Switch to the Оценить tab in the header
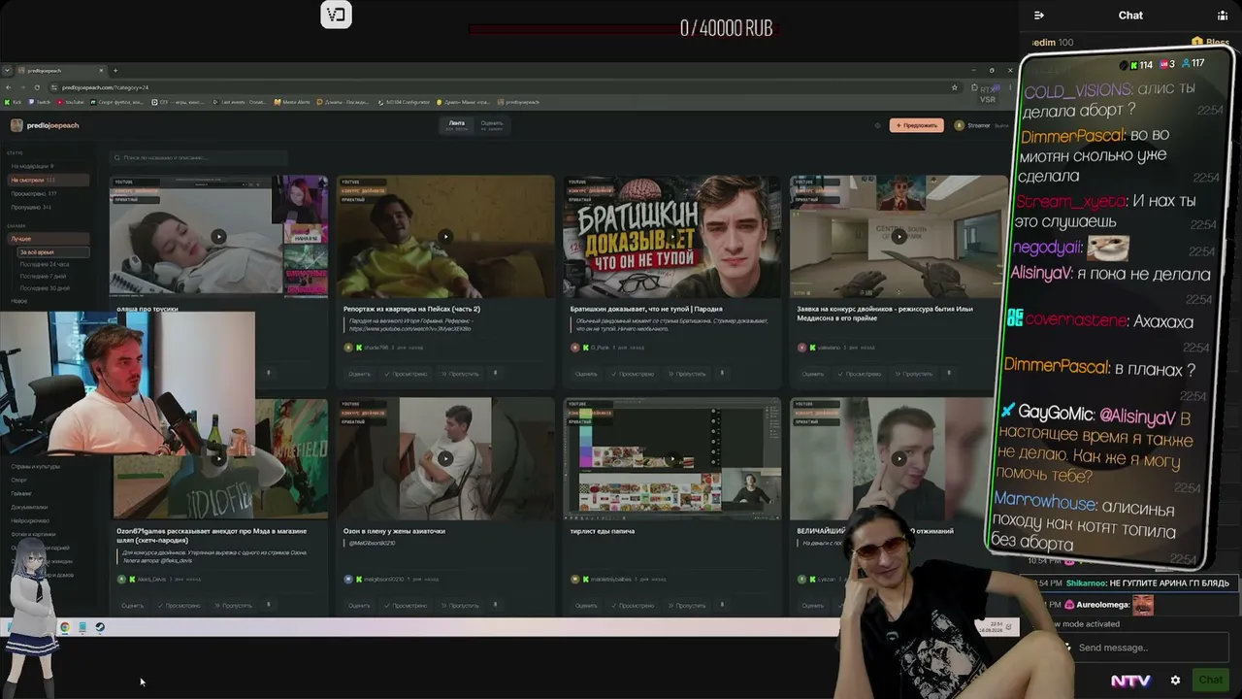The height and width of the screenshot is (699, 1242). [492, 125]
